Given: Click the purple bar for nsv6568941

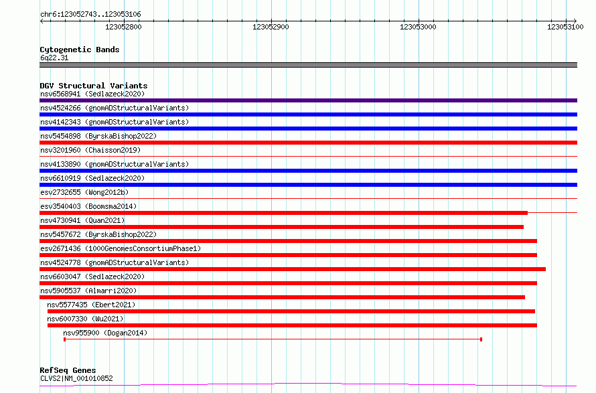Looking at the screenshot, I should click(308, 100).
